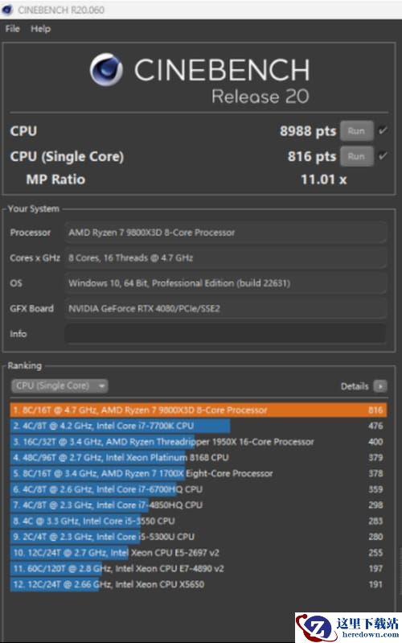This screenshot has width=402, height=643.
Task: Select the Xeon X5650 ranking row
Action: [199, 584]
